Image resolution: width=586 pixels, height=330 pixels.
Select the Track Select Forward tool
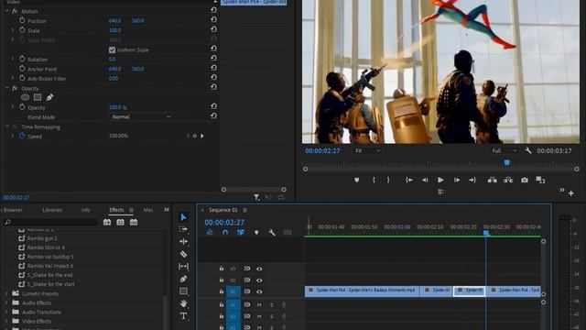183,229
